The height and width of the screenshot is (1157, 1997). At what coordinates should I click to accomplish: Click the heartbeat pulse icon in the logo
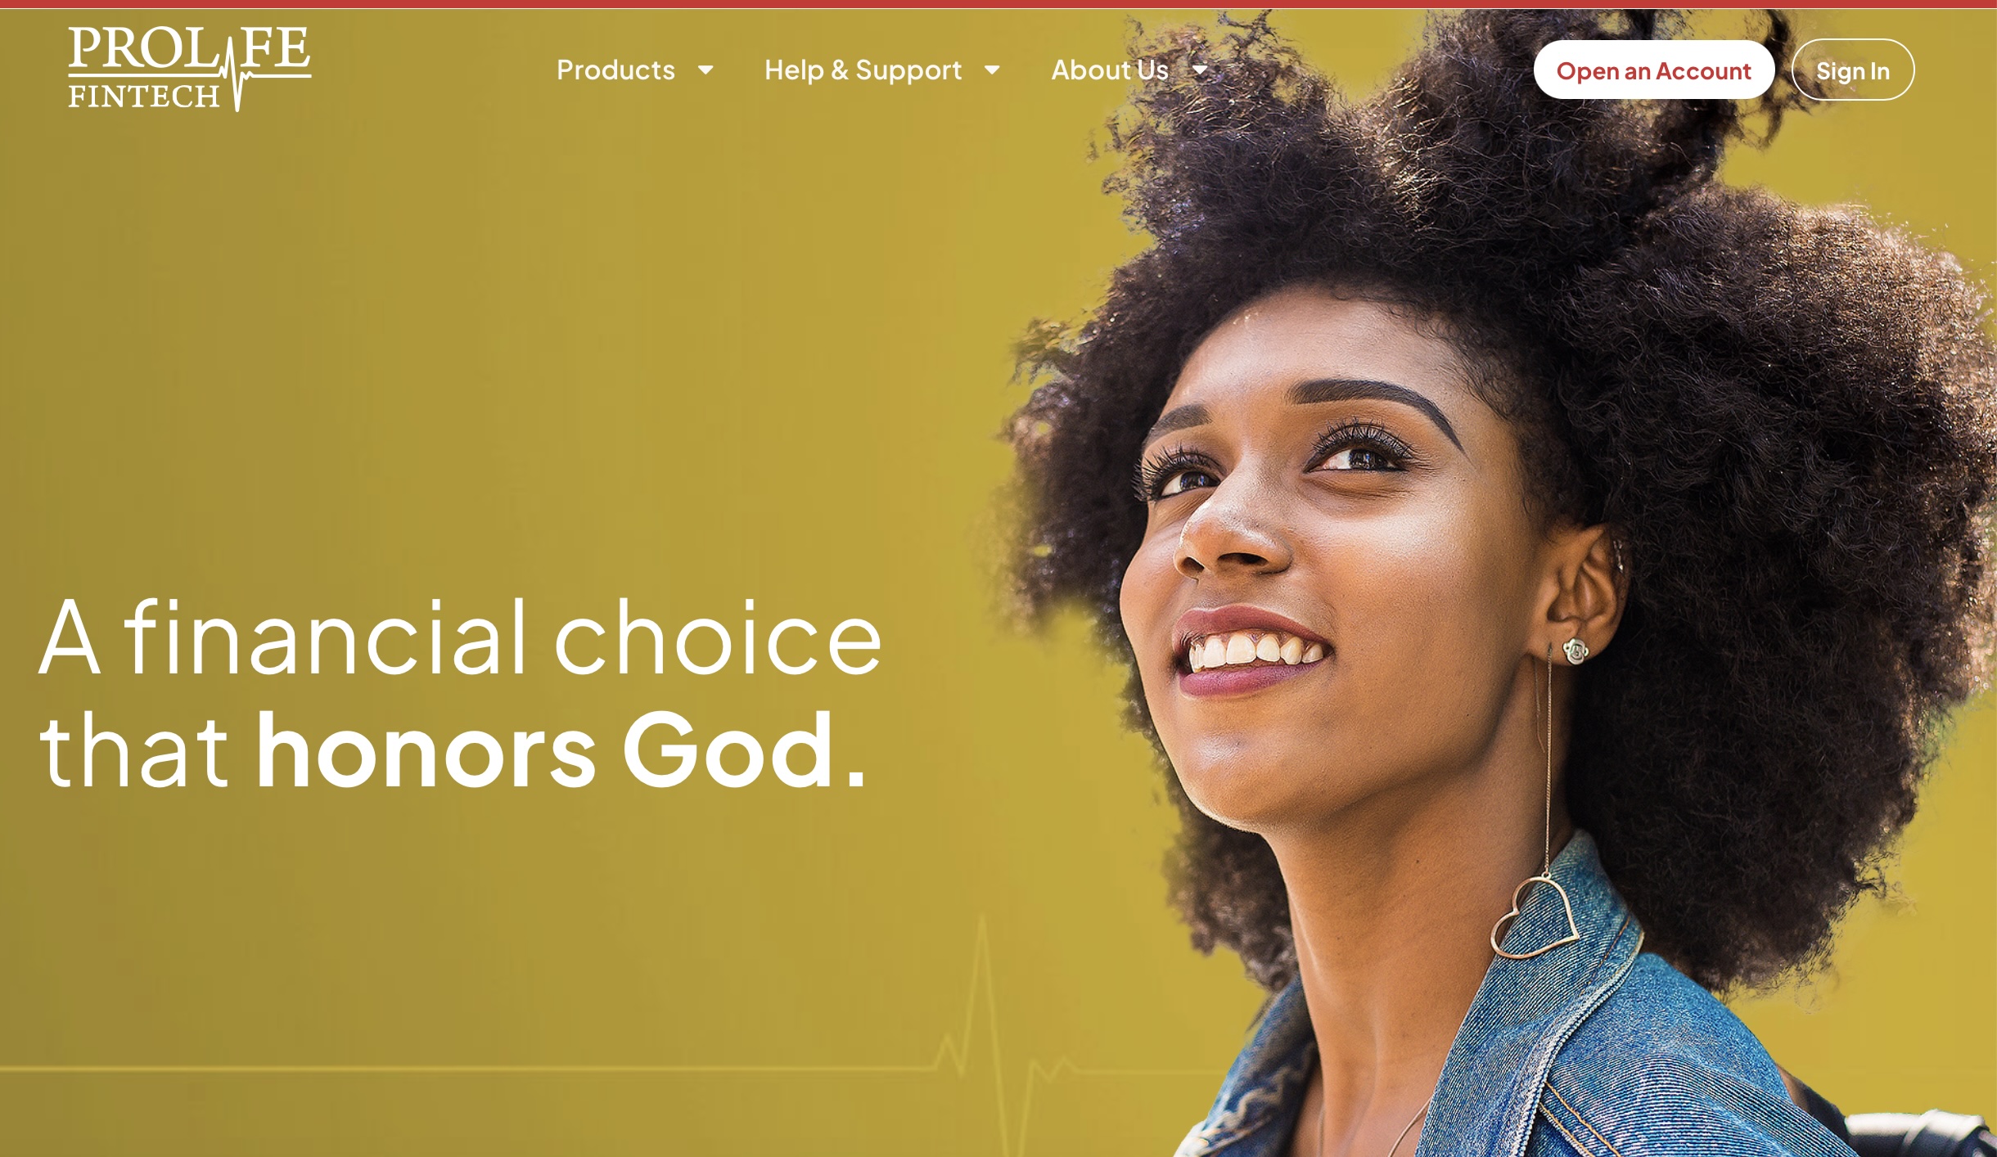pyautogui.click(x=237, y=72)
